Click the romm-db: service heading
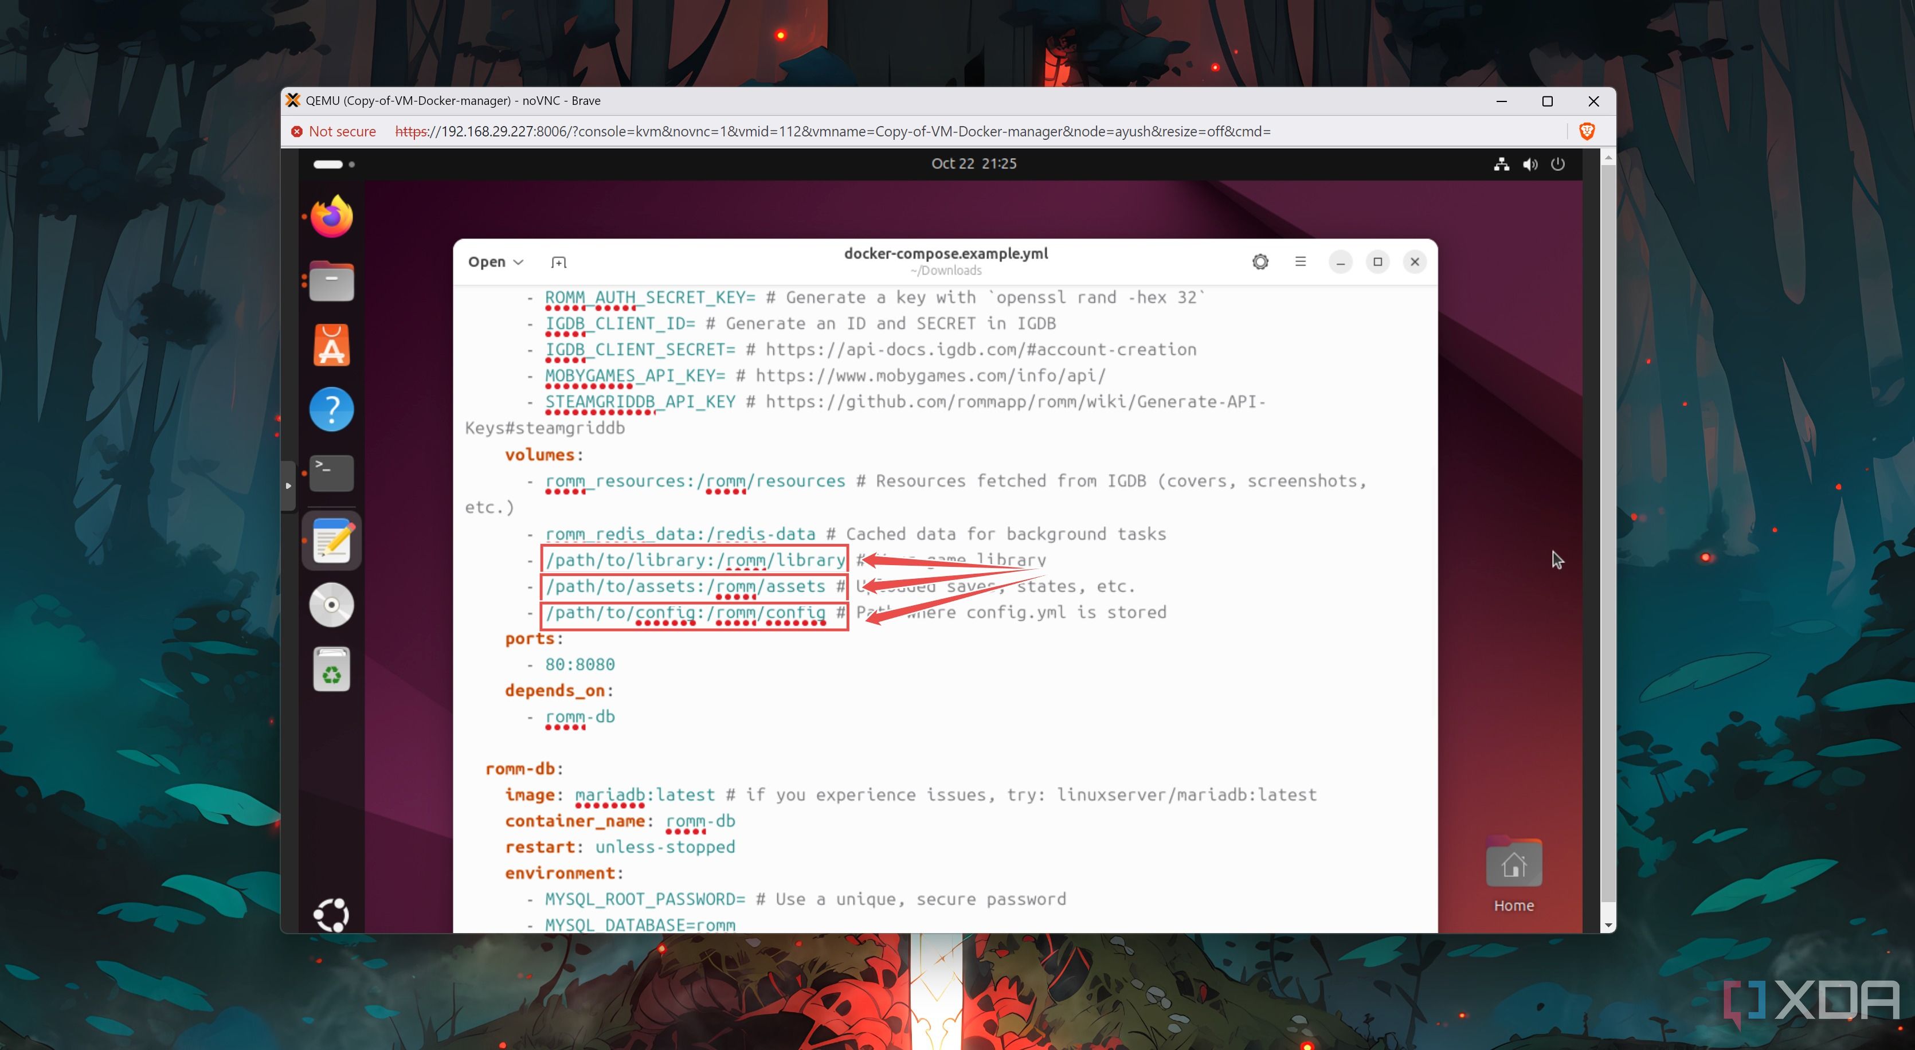This screenshot has width=1915, height=1050. 524,769
